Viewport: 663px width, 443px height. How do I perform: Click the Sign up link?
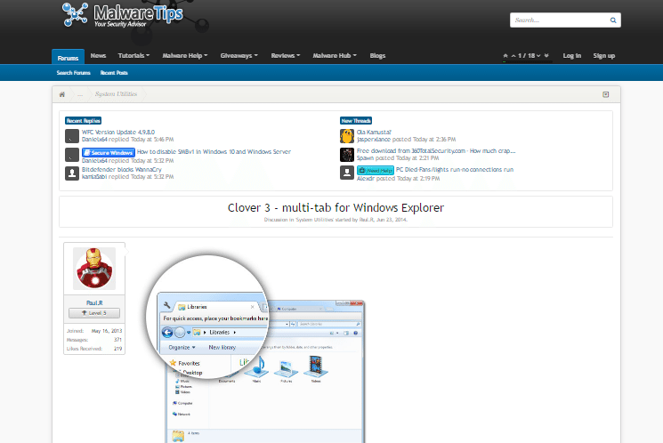tap(603, 56)
